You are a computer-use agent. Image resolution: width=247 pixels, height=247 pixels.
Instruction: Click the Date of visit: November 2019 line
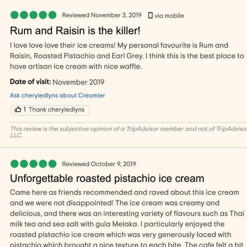[x=57, y=82]
